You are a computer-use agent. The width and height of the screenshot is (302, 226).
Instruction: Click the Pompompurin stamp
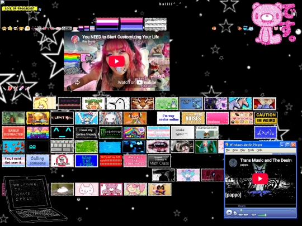pos(44,103)
